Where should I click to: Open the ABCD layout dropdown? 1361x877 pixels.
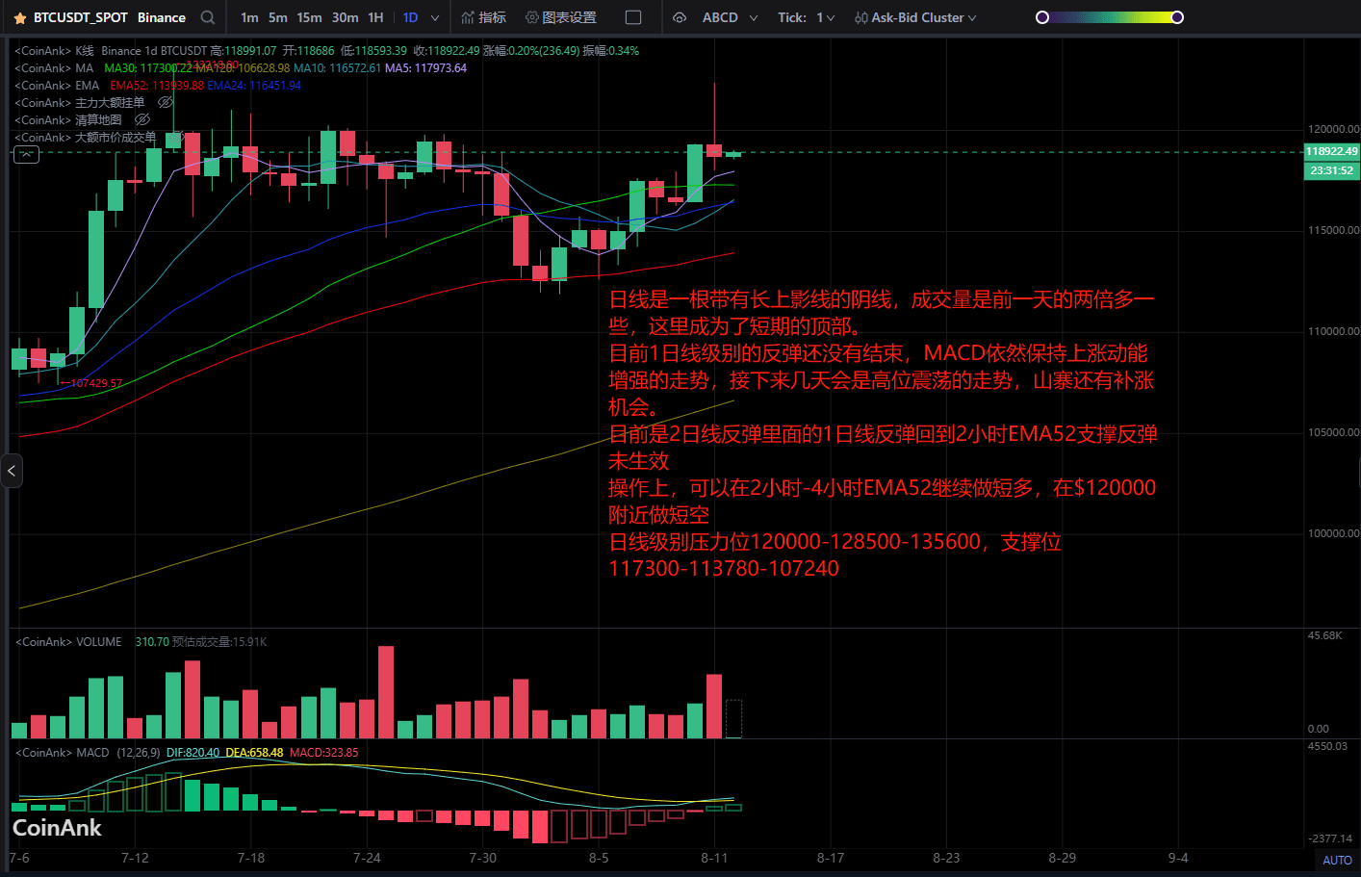754,17
